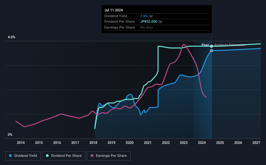Click the 2018 x-axis label
This screenshot has width=266, height=165.
(93, 143)
